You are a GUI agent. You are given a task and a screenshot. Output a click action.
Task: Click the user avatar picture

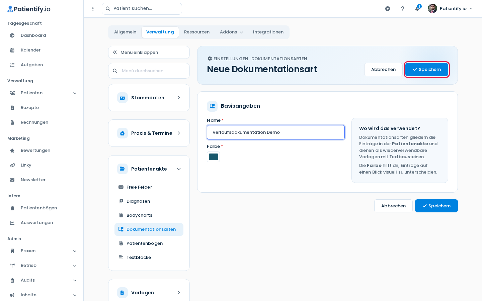coord(432,8)
